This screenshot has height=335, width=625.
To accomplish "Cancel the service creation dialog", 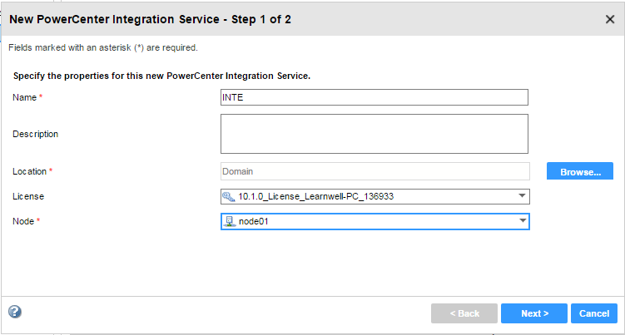I will [594, 313].
